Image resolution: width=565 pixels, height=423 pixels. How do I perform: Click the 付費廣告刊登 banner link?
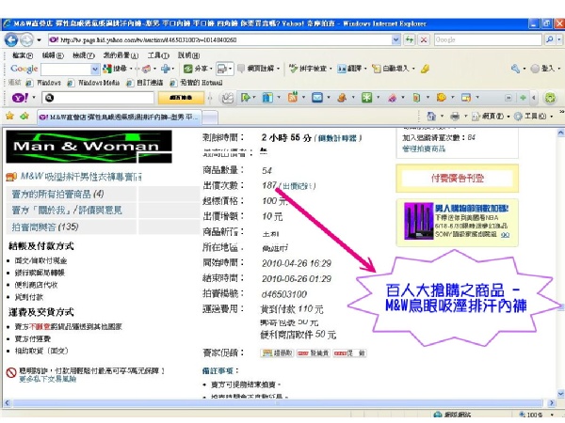click(458, 178)
